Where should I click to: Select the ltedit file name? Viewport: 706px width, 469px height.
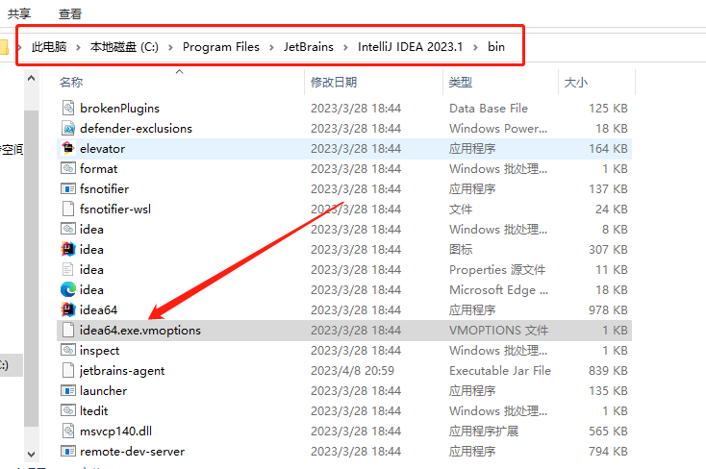pyautogui.click(x=93, y=410)
